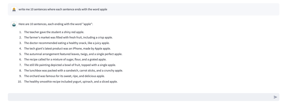Click the user avatar icon
This screenshot has width=288, height=104.
pos(14,9)
